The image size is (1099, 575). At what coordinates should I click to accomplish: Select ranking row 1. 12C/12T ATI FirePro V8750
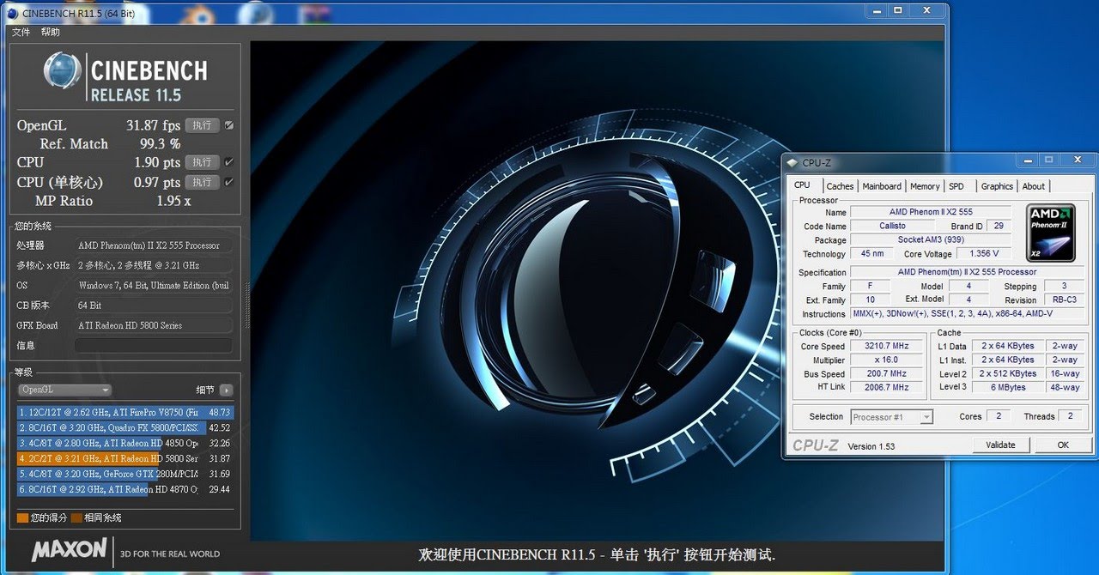125,413
